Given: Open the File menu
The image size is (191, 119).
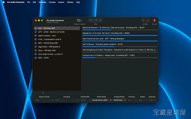Looking at the screenshot, I should pos(28,2).
